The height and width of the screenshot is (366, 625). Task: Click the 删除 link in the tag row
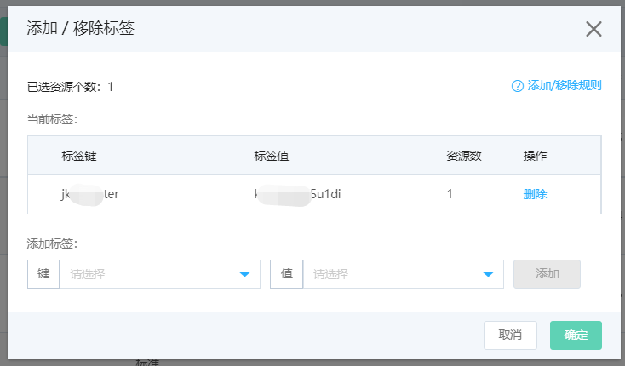click(x=535, y=194)
